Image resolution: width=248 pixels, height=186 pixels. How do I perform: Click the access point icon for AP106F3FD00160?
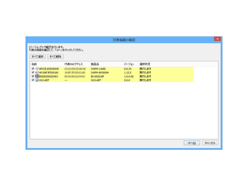click(37, 73)
